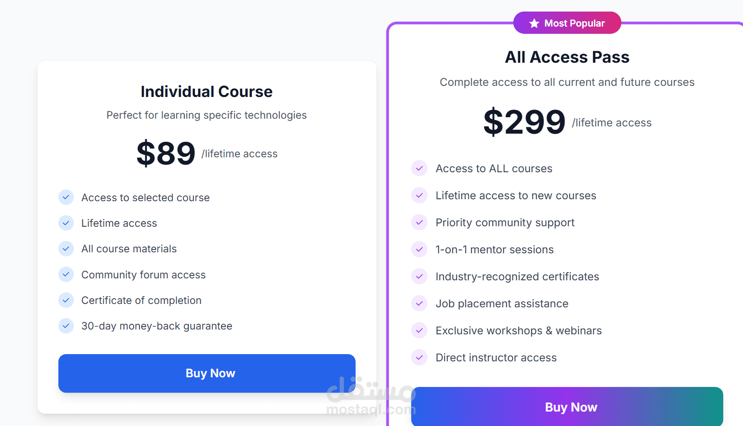Viewport: 743px width, 426px height.
Task: Click checkmark icon beside Access to ALL courses
Action: (419, 168)
